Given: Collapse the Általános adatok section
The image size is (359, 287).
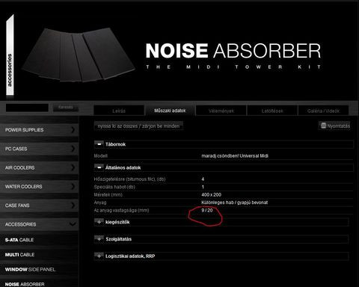Looking at the screenshot, I should click(x=99, y=167).
